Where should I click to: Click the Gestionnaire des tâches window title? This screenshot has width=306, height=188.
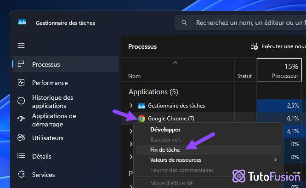(65, 23)
